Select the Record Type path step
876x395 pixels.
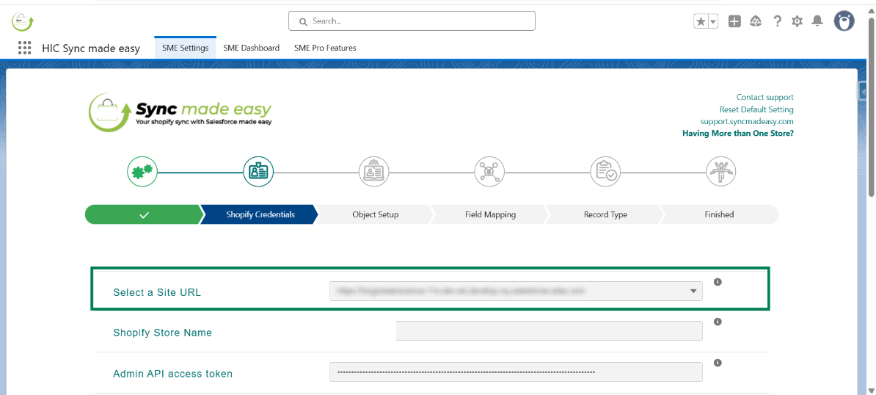[x=605, y=214]
